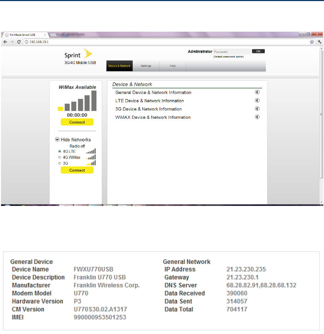The height and width of the screenshot is (334, 324).
Task: Select the 3G radio button
Action: pyautogui.click(x=60, y=163)
